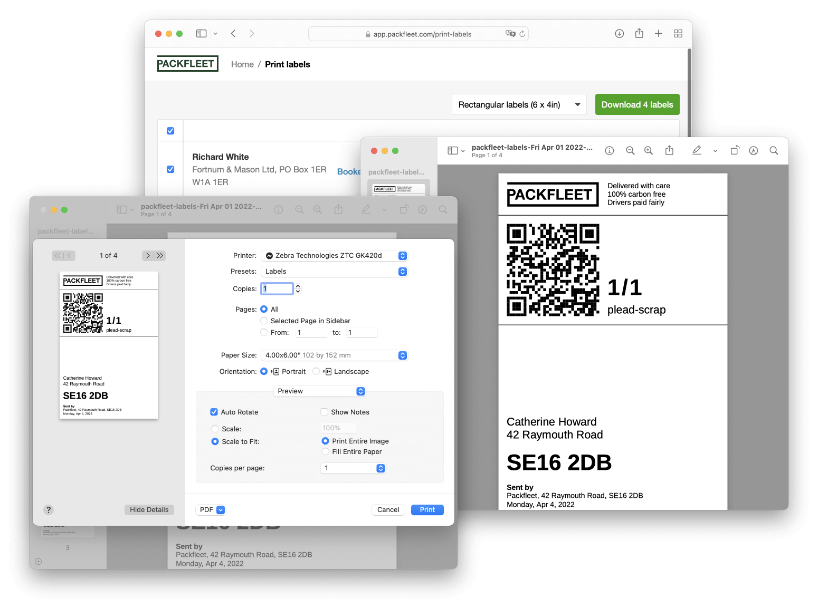The width and height of the screenshot is (818, 608).
Task: Open the PDF dropdown menu
Action: click(x=211, y=510)
